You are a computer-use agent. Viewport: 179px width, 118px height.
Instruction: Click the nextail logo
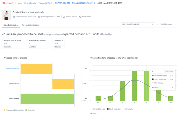coord(8,3)
